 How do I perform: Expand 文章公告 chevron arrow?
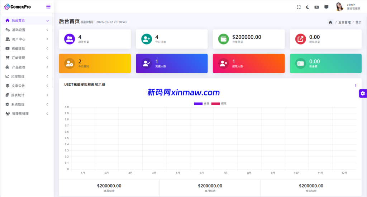click(47, 86)
